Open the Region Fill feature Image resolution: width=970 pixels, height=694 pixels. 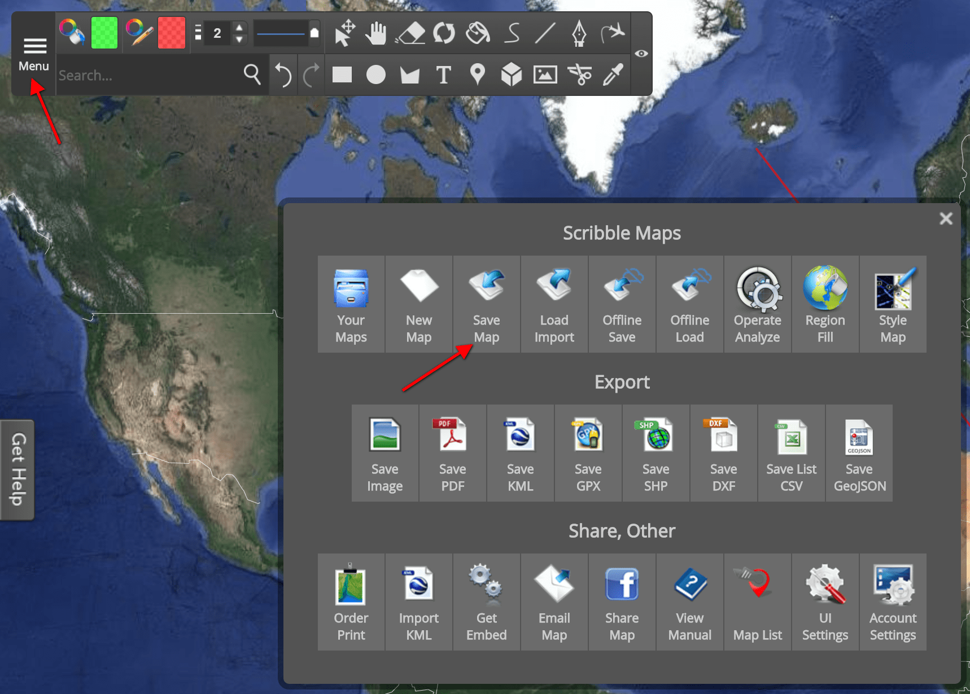pos(825,304)
